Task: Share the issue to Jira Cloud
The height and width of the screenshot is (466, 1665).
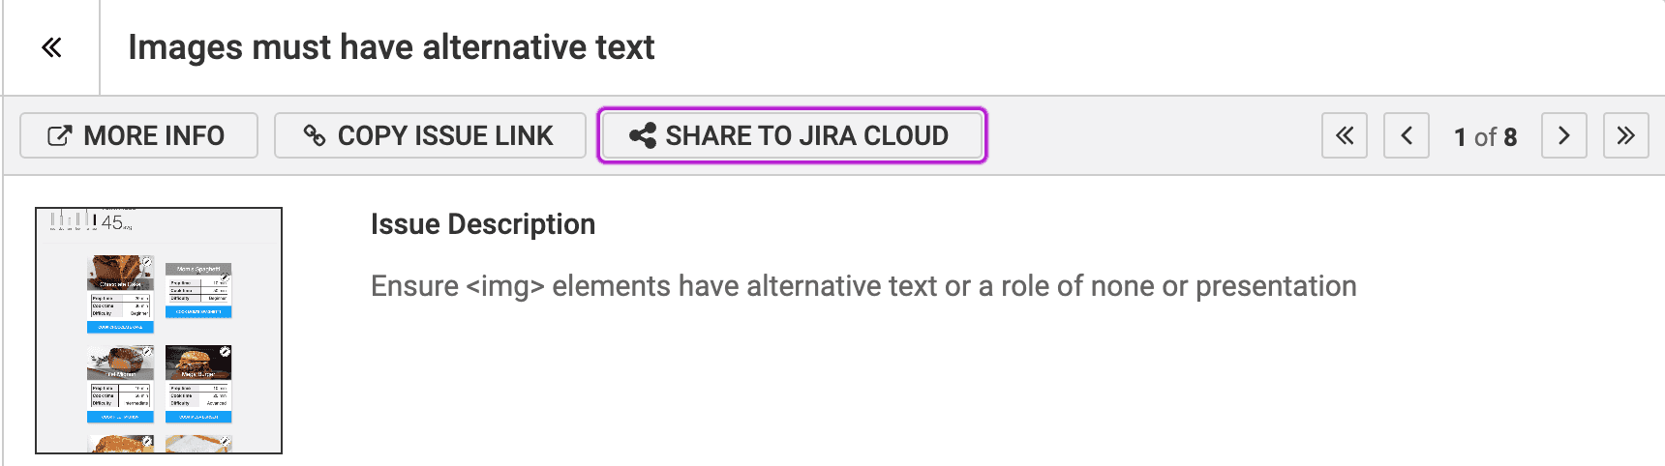Action: [x=792, y=136]
